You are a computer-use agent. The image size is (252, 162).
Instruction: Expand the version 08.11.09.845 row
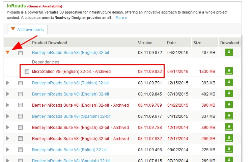click(x=7, y=94)
